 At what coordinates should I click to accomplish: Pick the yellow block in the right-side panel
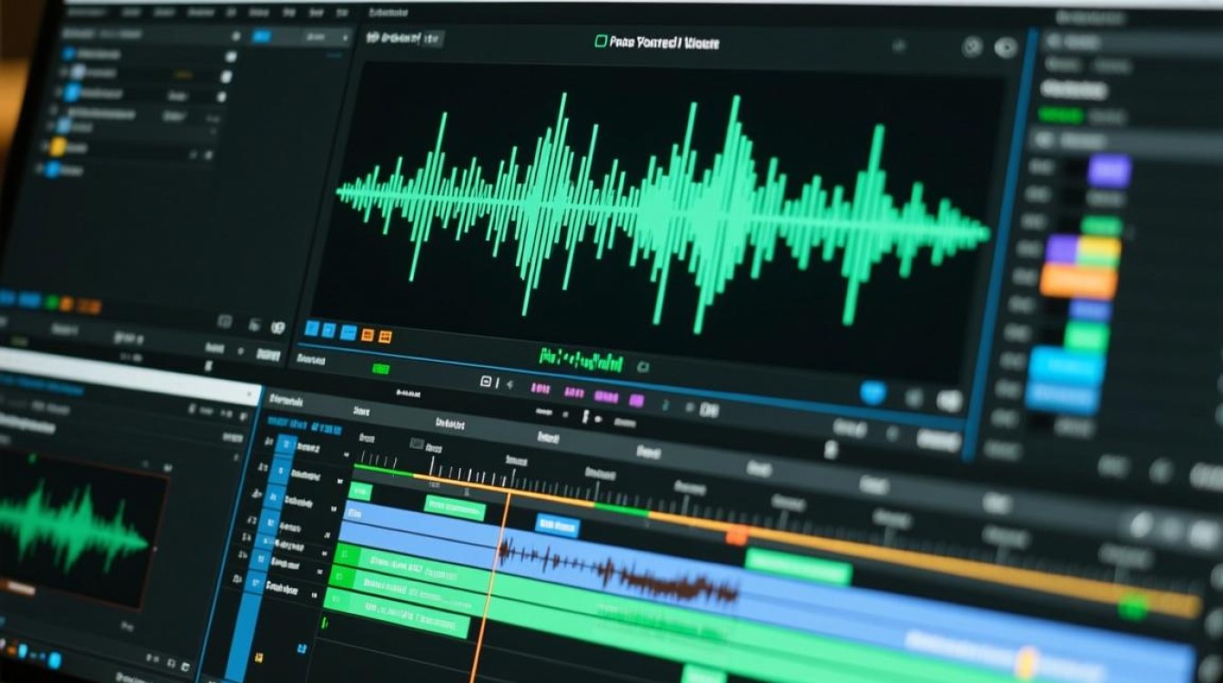(1099, 248)
